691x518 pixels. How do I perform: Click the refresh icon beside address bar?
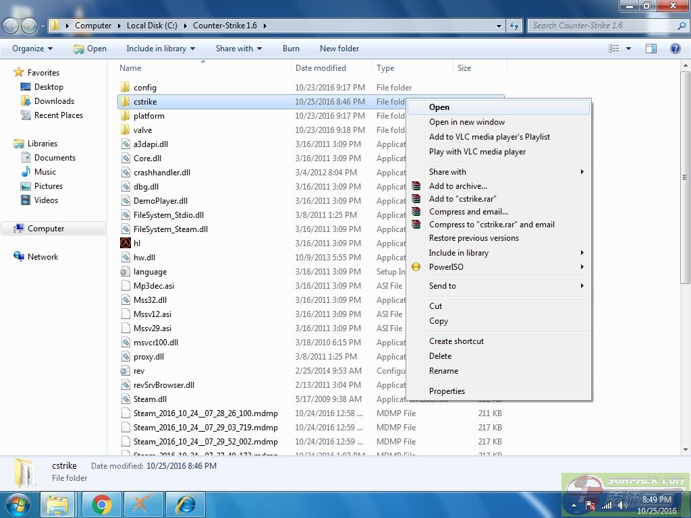[x=515, y=26]
